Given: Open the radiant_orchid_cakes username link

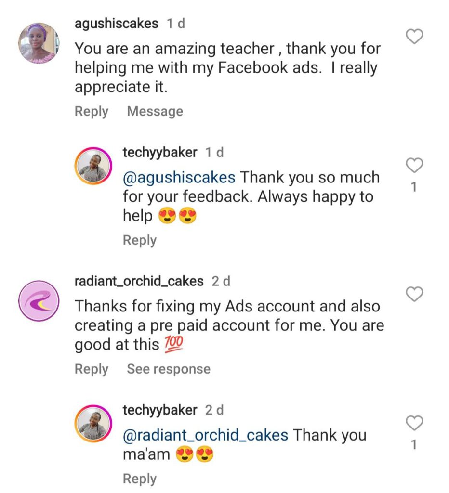Looking at the screenshot, I should pos(139,281).
